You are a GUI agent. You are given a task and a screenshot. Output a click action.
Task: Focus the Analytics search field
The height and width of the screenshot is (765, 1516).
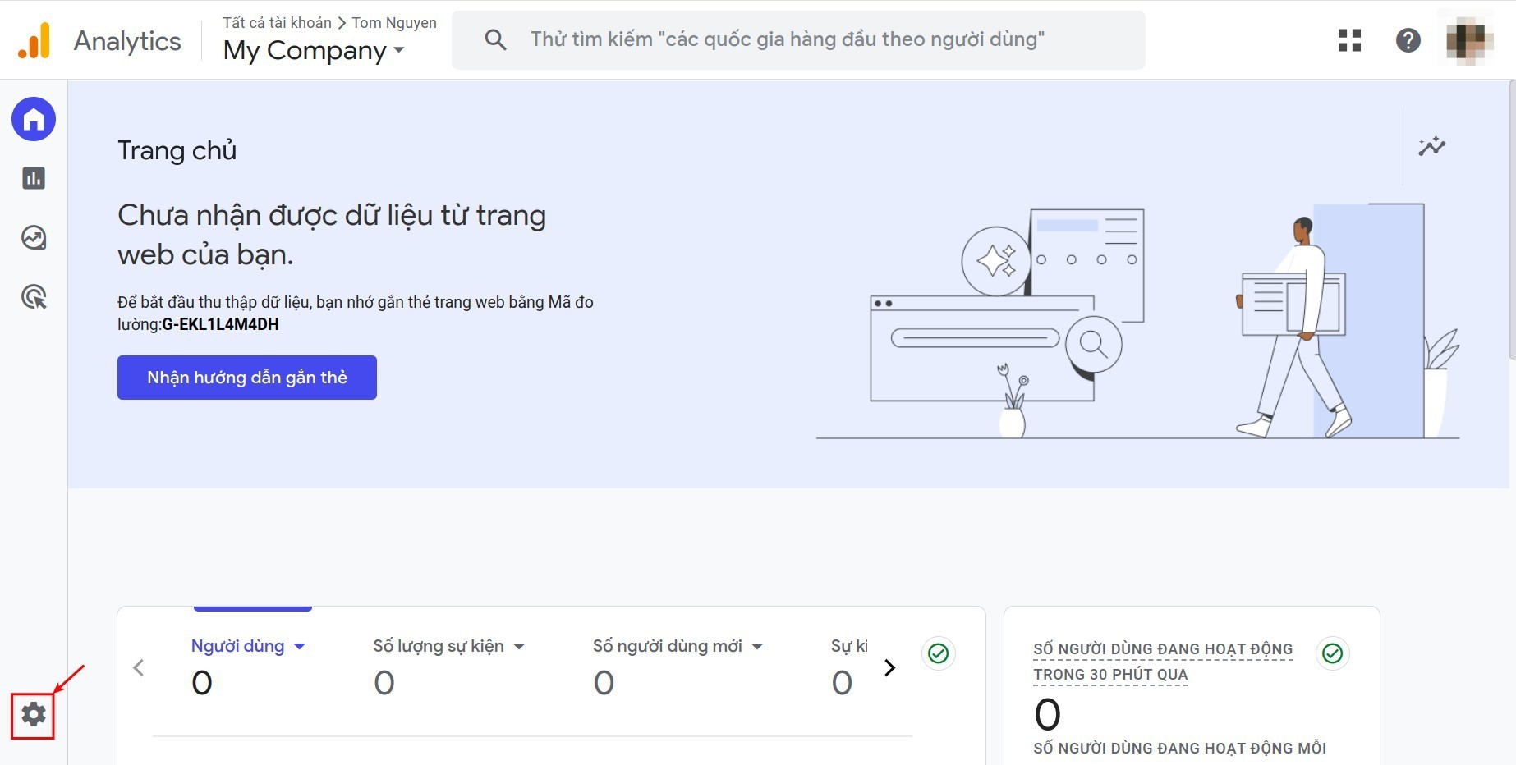(x=798, y=39)
